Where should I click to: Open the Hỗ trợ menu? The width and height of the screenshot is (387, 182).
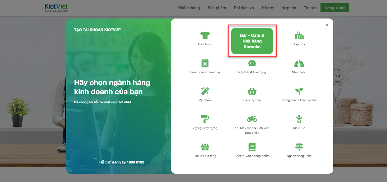(x=268, y=8)
